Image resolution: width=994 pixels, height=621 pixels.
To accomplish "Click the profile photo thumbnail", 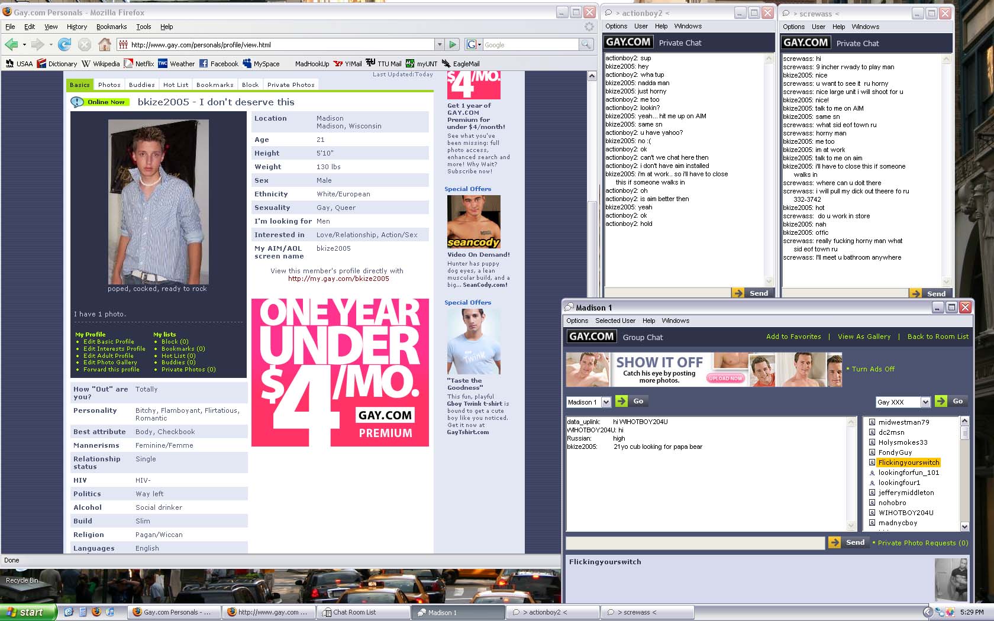I will (158, 202).
